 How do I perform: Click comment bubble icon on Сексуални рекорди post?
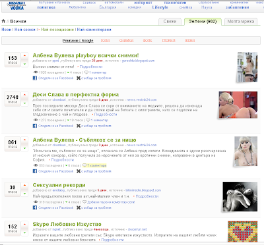(84, 202)
